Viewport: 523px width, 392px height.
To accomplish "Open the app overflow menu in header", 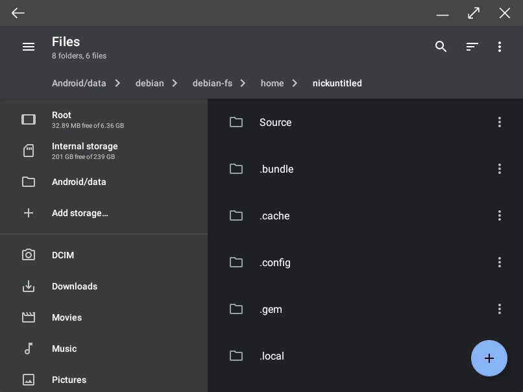I will (500, 47).
